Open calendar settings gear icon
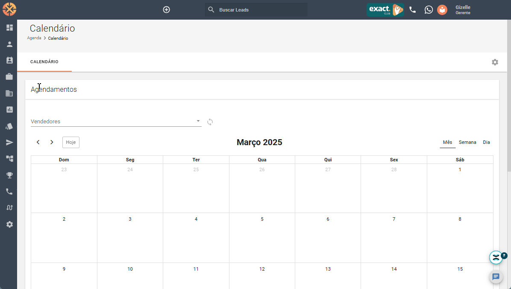This screenshot has height=289, width=511. 495,62
